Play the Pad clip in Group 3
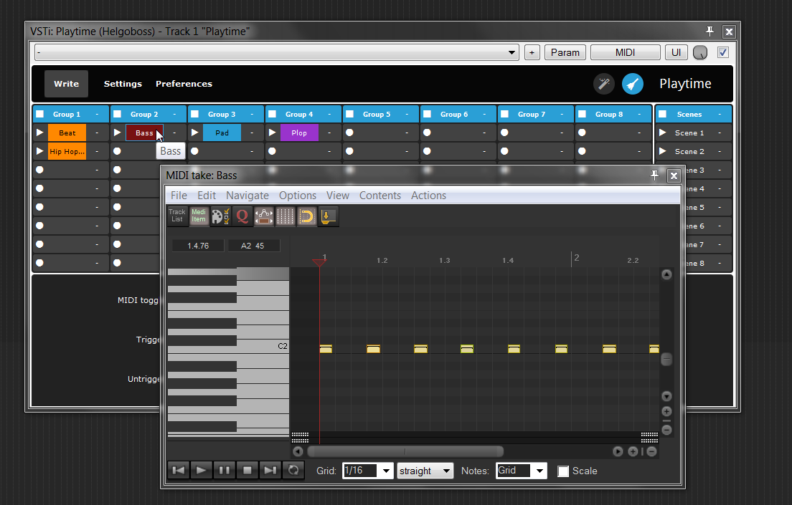Image resolution: width=792 pixels, height=505 pixels. 194,133
